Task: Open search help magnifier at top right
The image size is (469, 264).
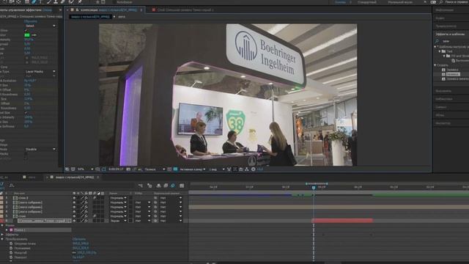Action: point(441,2)
